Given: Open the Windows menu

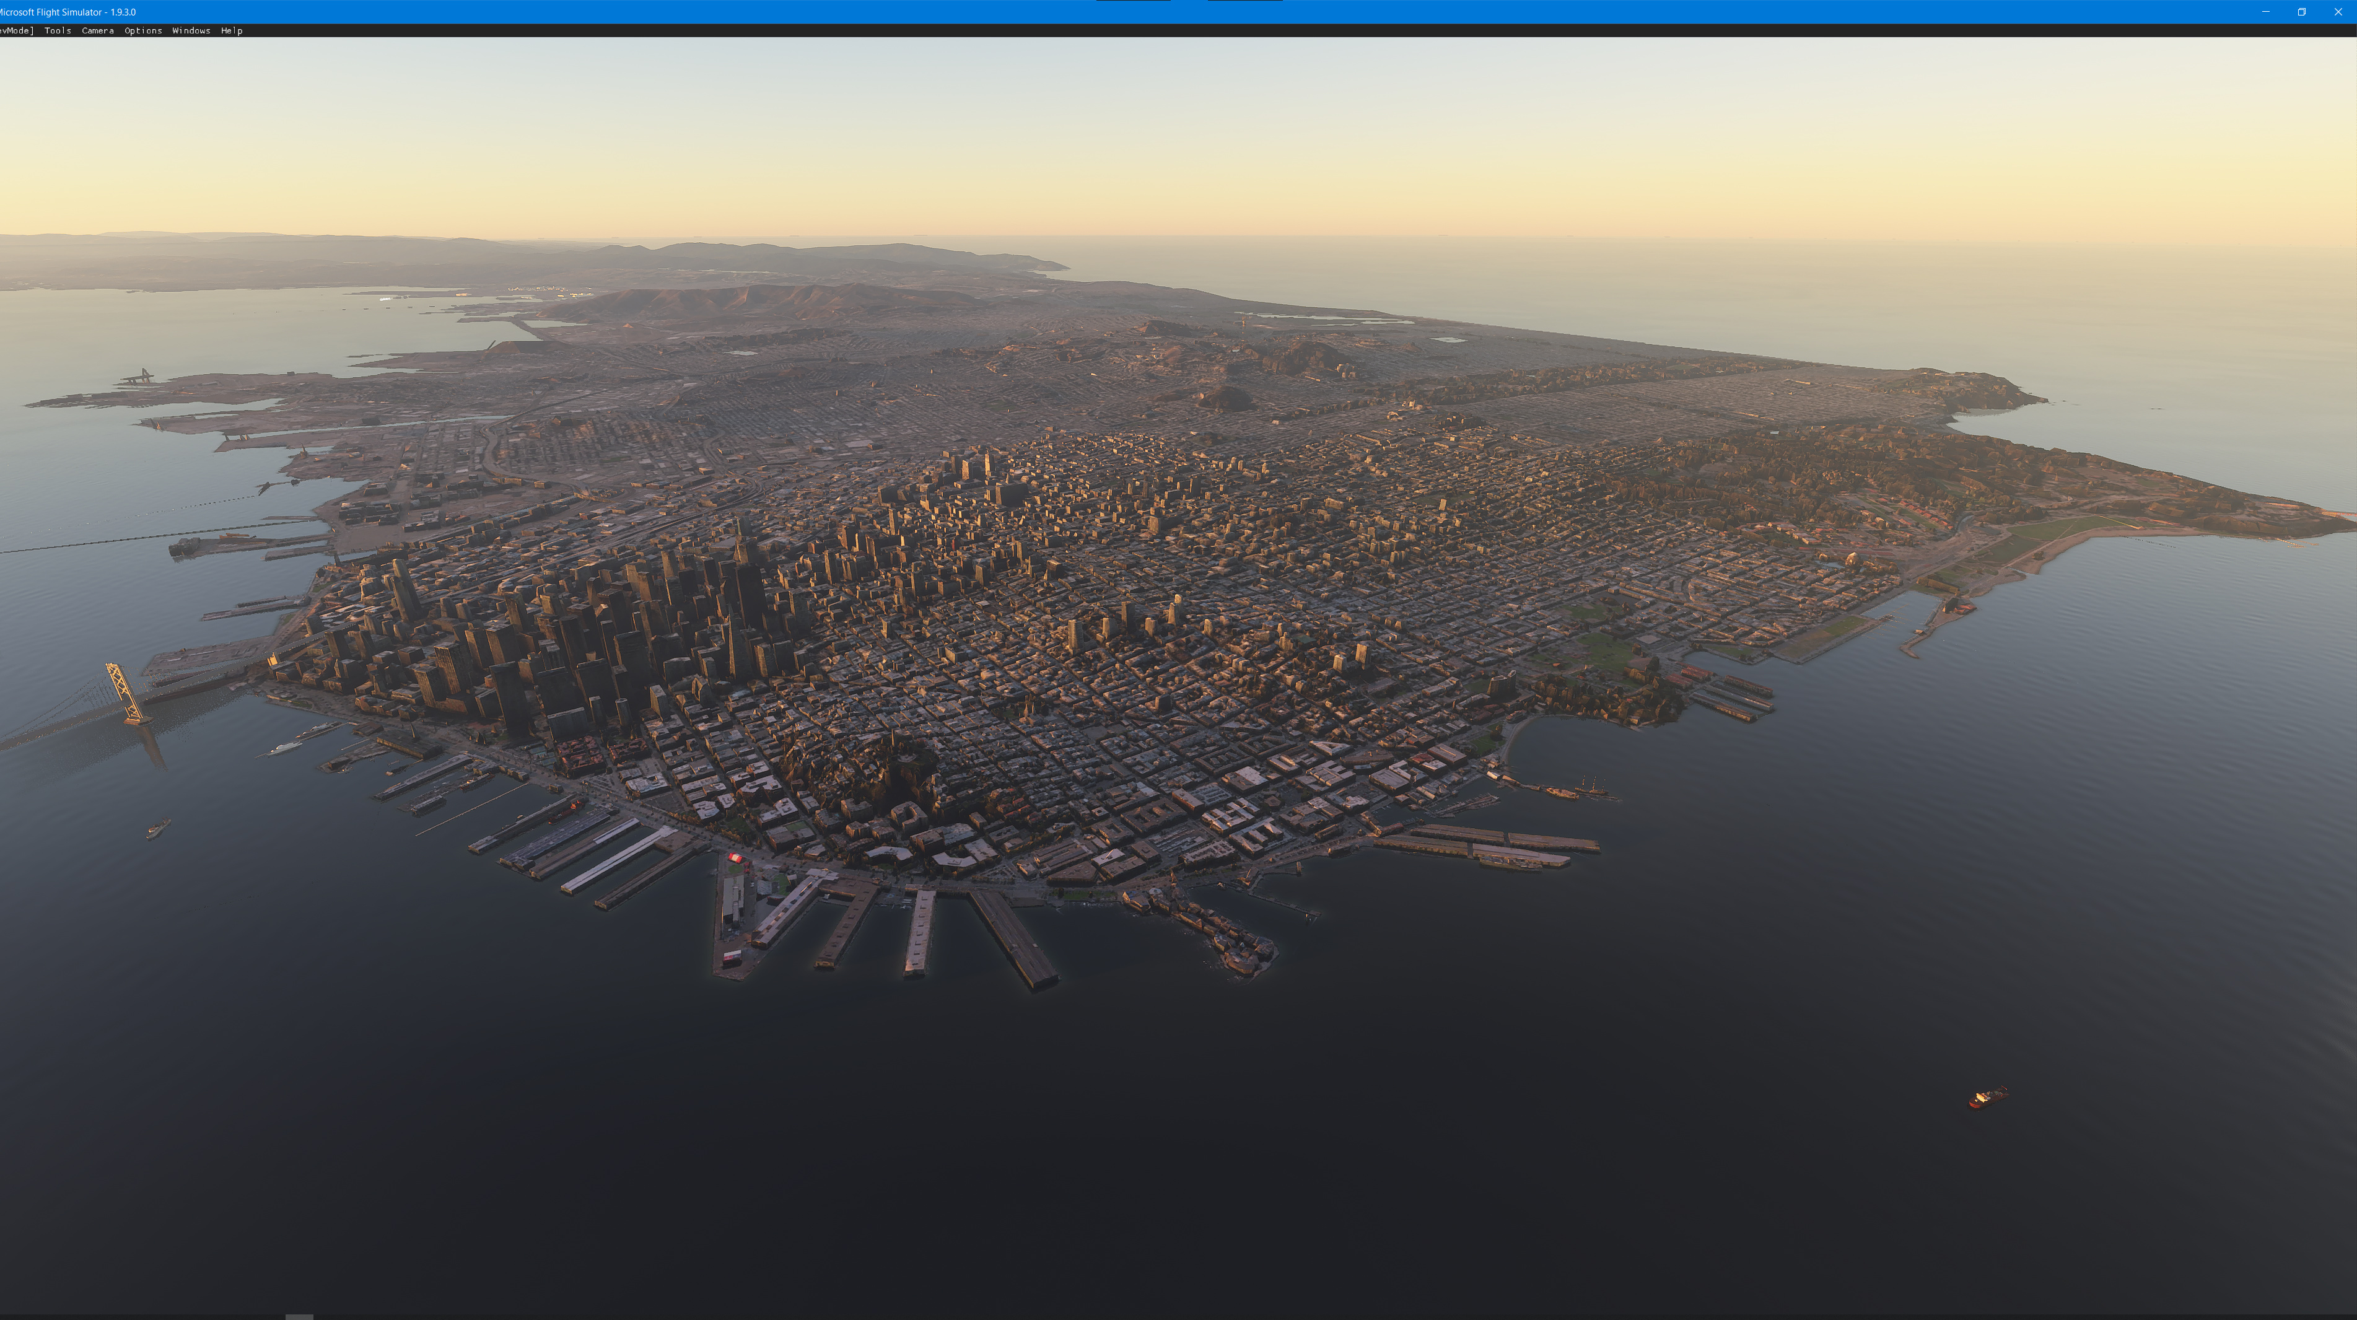Looking at the screenshot, I should point(190,30).
